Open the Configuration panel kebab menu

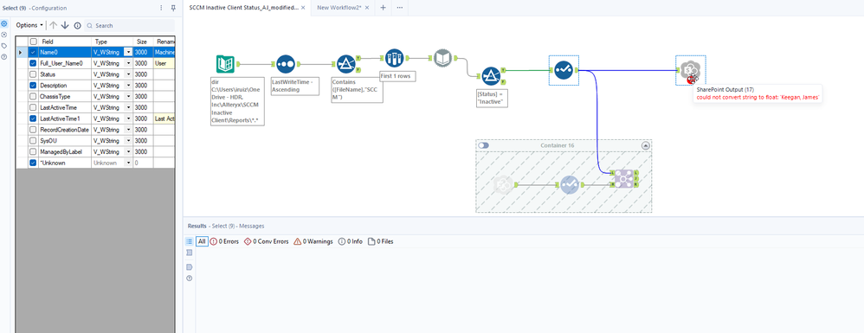161,8
